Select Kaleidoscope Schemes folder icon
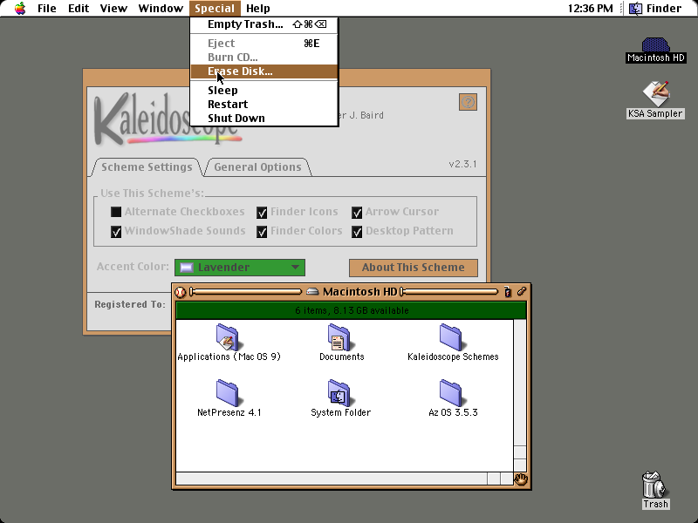This screenshot has height=523, width=698. click(x=451, y=337)
